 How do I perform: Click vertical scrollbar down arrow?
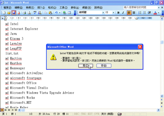[x=162, y=96]
